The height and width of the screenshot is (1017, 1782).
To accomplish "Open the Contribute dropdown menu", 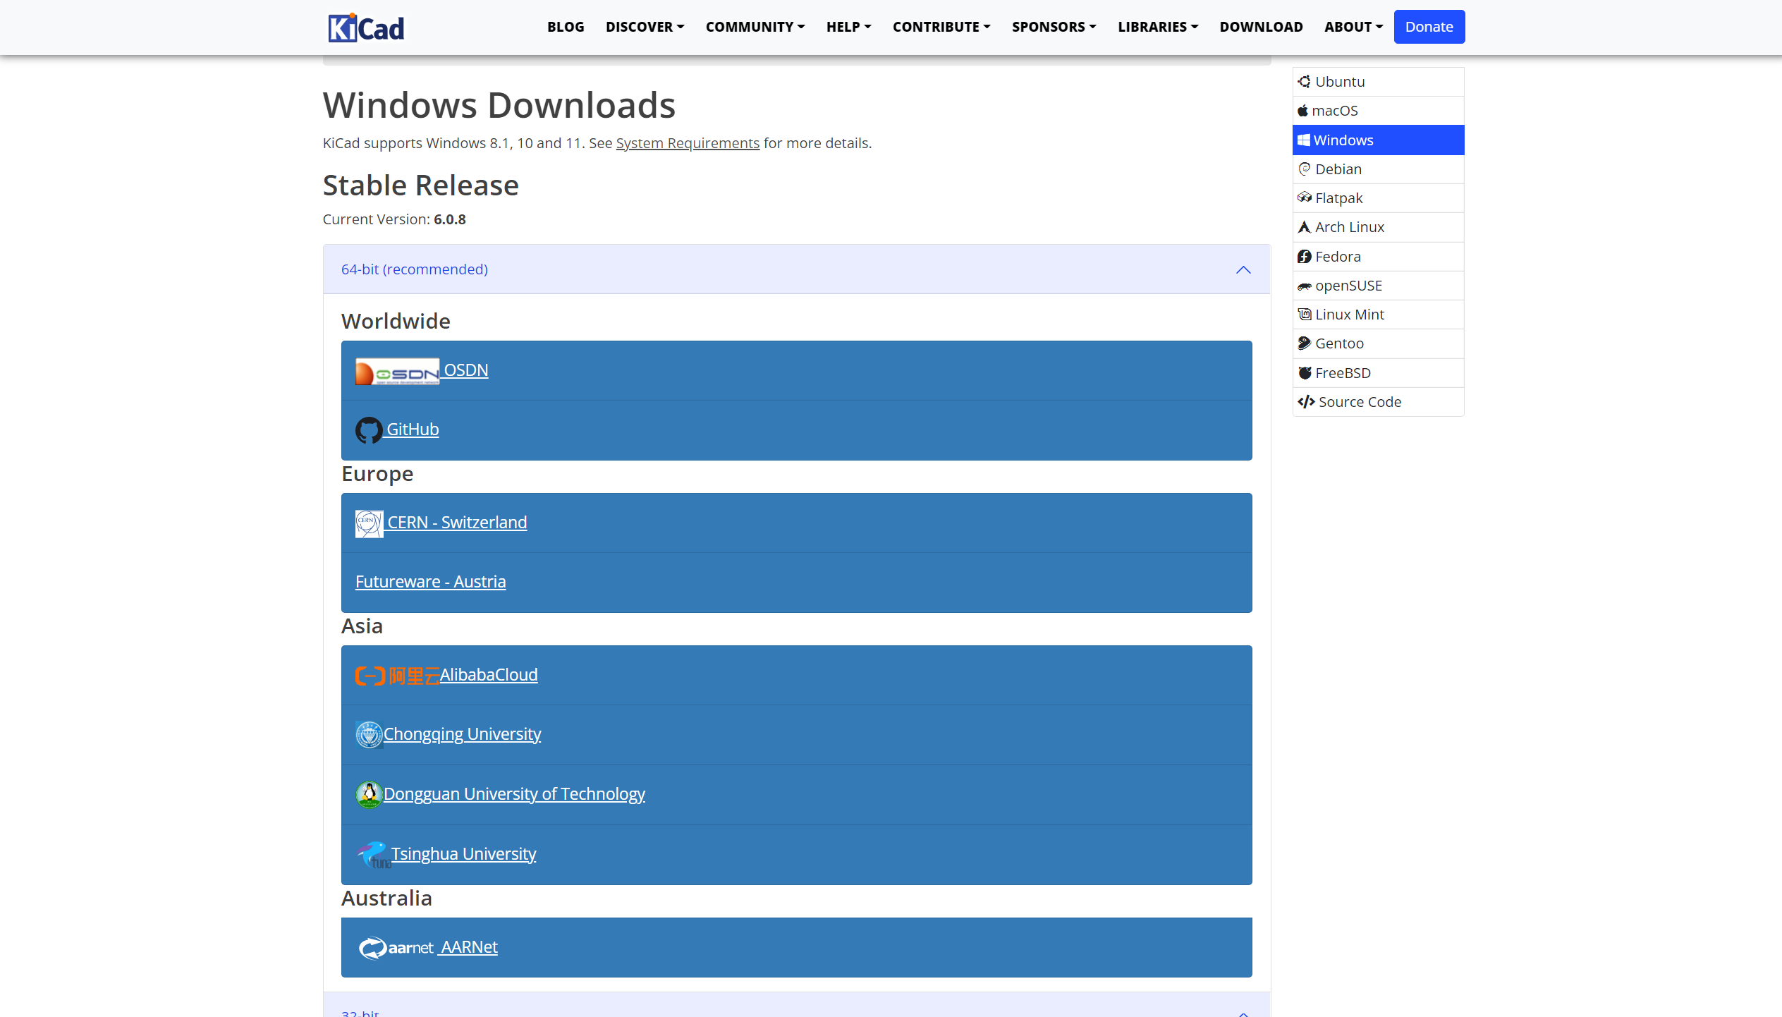I will point(941,27).
